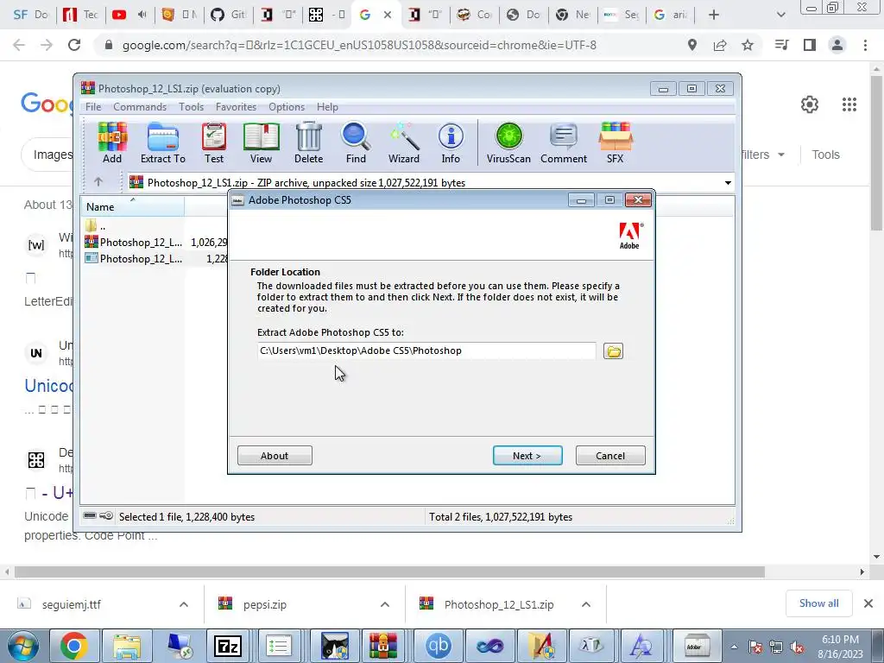The image size is (884, 663).
Task: Open the View book icon
Action: (x=261, y=143)
